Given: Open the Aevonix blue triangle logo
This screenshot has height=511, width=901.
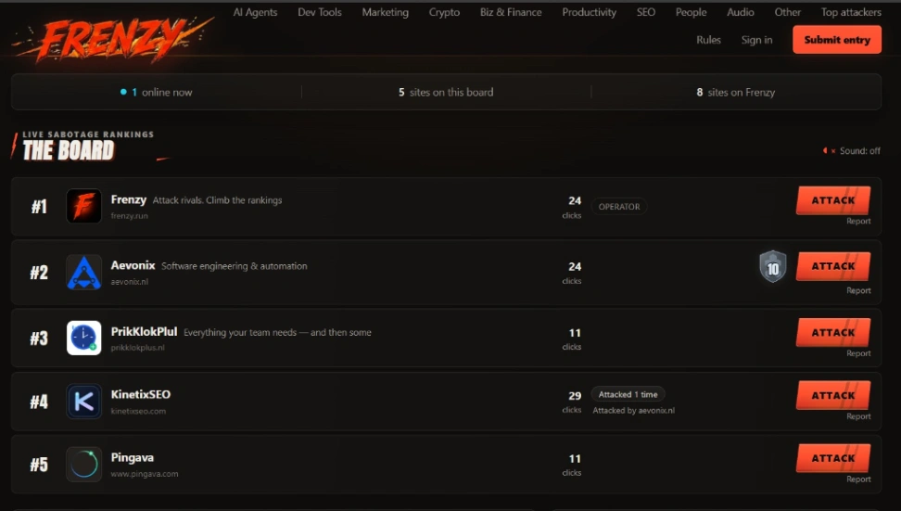Looking at the screenshot, I should point(84,272).
